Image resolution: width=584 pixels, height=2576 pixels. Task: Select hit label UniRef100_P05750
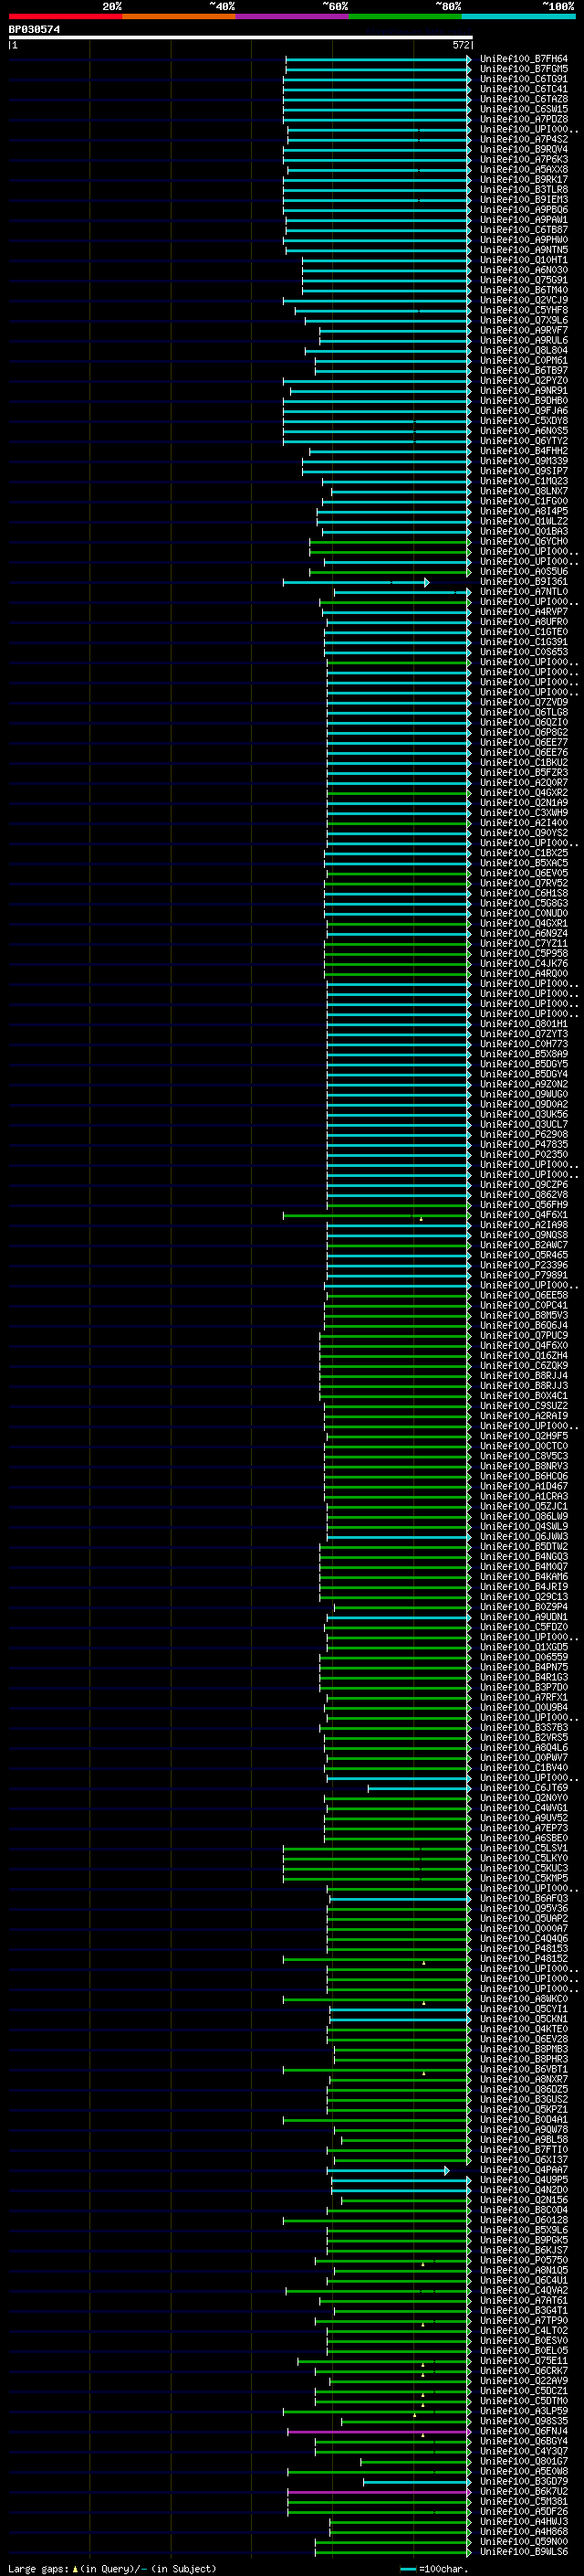coord(523,2261)
